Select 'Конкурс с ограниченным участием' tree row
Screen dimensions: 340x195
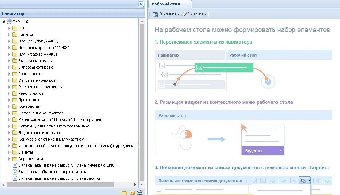click(69, 139)
